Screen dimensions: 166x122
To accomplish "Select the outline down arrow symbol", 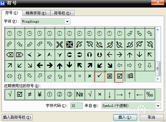I will (150, 66).
